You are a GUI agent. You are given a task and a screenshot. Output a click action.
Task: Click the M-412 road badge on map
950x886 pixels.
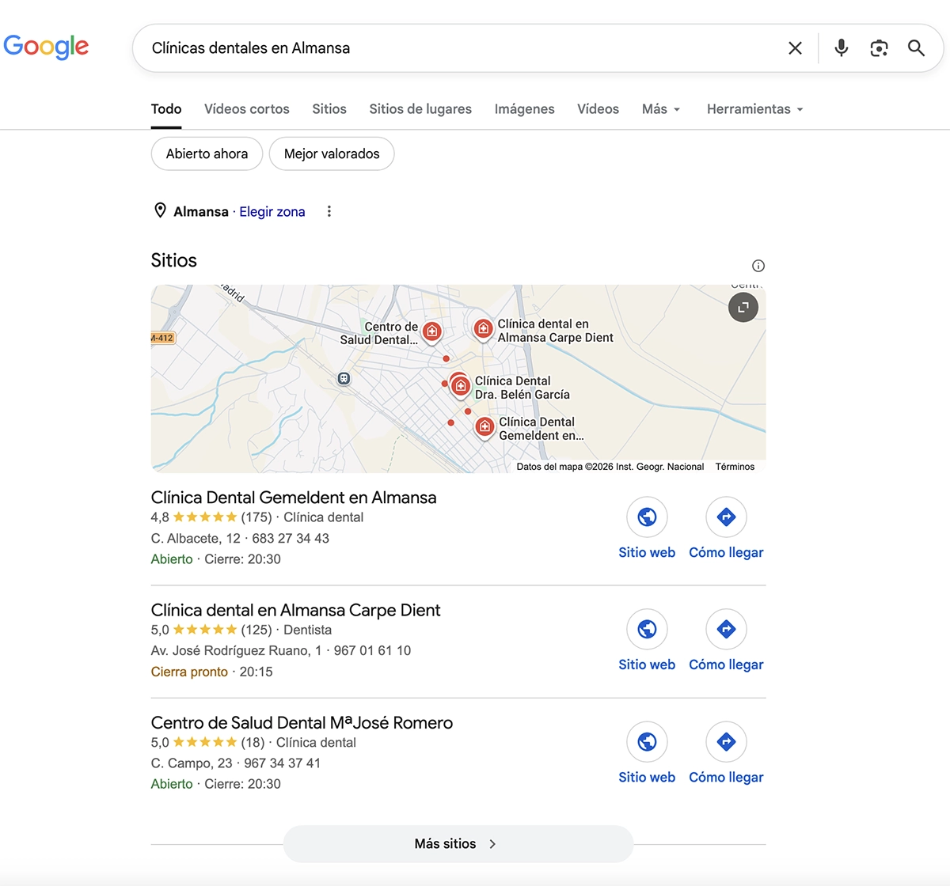(163, 338)
